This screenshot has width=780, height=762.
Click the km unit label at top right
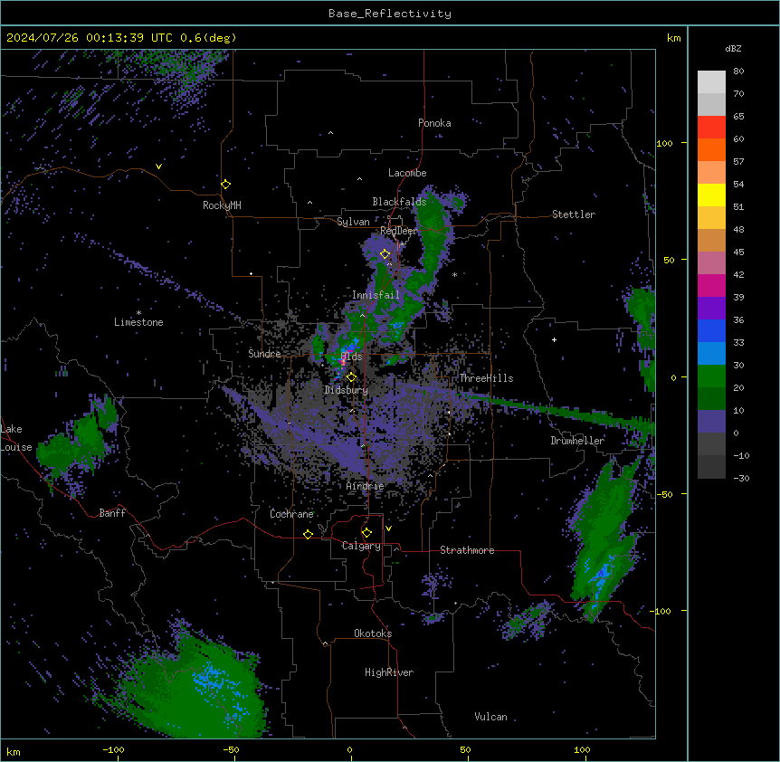674,38
